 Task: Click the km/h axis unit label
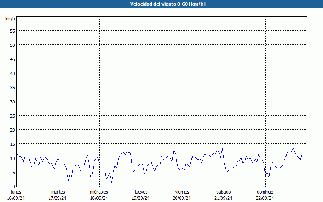click(10, 19)
